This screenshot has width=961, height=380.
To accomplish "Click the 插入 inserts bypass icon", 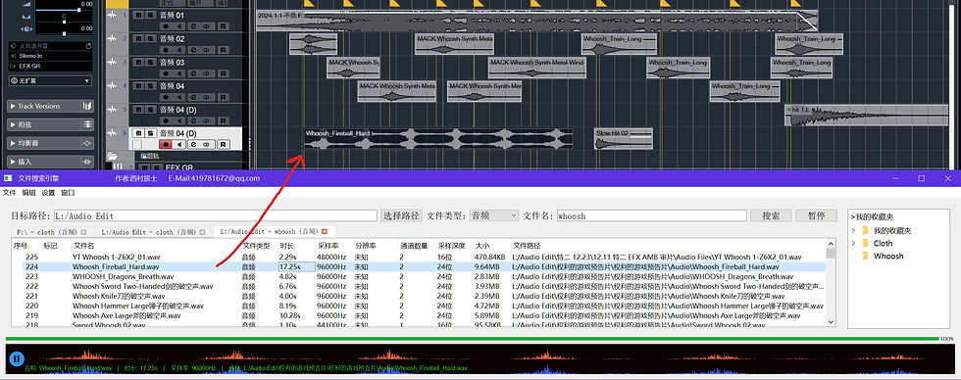I will click(87, 162).
